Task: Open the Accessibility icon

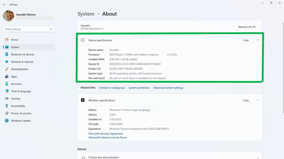Action: (x=7, y=106)
